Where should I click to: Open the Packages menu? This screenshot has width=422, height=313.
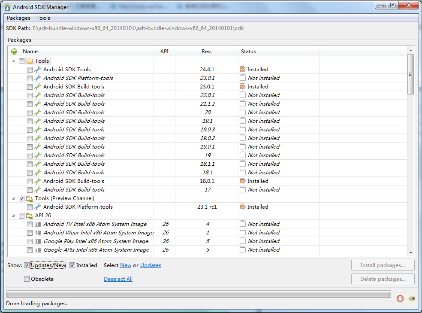(18, 18)
